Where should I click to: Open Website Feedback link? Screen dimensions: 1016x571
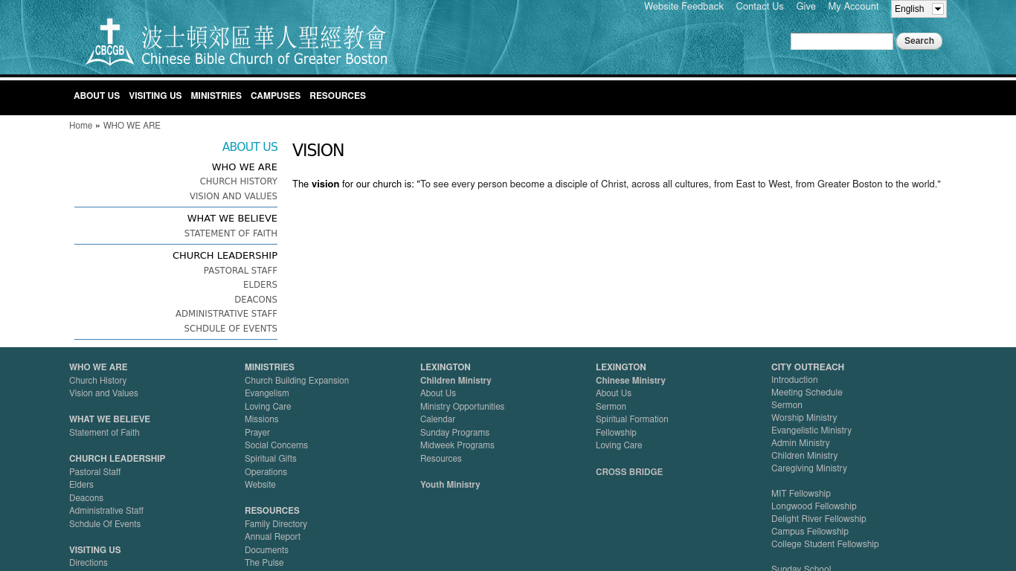click(x=684, y=7)
